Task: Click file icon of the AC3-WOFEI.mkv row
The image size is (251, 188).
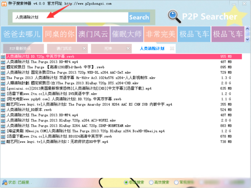Action: (x=3, y=121)
